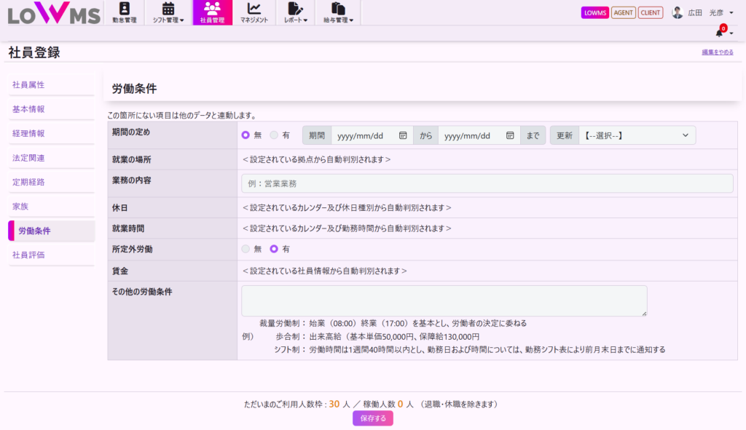The width and height of the screenshot is (746, 430).
Task: Open the 定期経路 sidebar tab
Action: click(x=52, y=182)
